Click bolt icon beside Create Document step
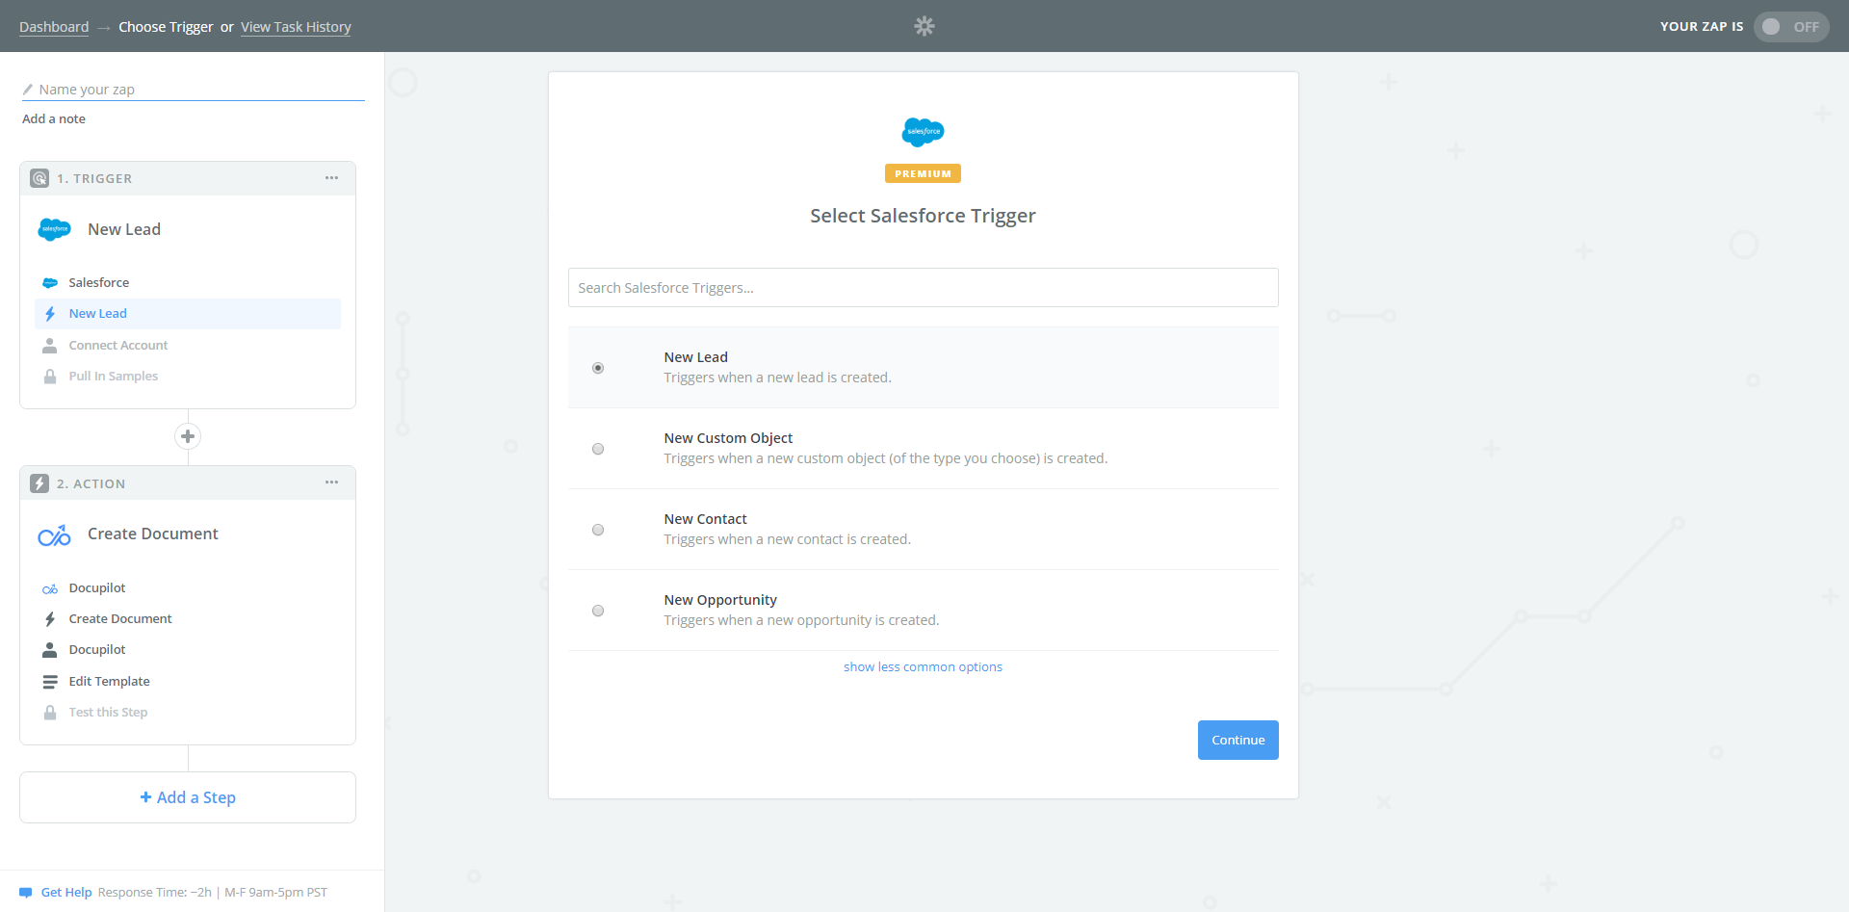This screenshot has height=912, width=1849. (x=50, y=619)
